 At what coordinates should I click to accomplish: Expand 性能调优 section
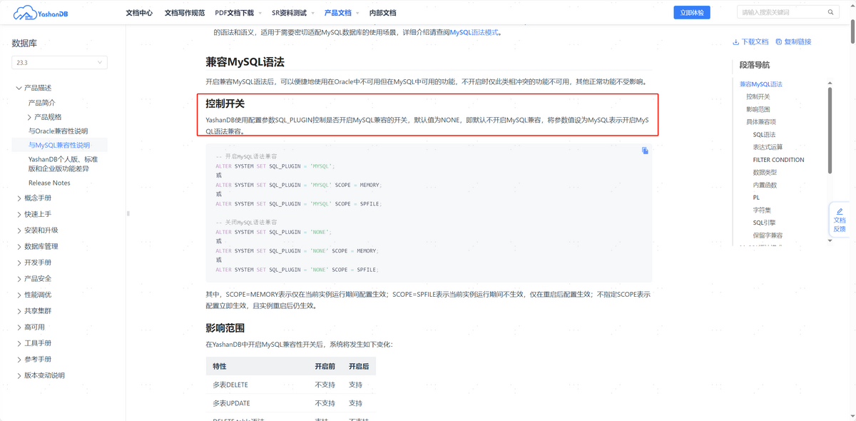tap(19, 295)
